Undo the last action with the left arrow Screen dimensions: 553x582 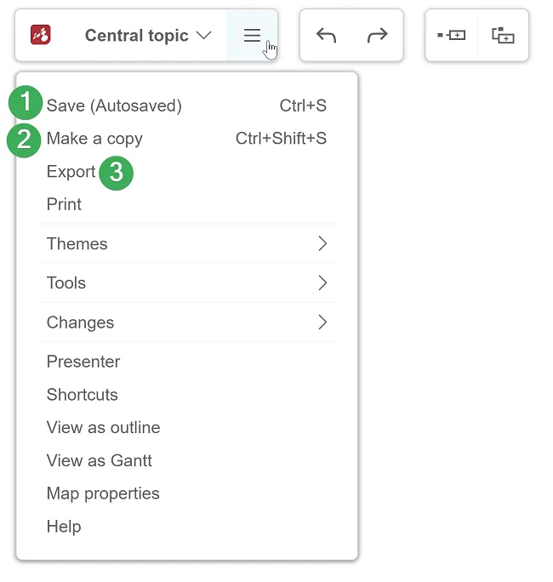[326, 36]
